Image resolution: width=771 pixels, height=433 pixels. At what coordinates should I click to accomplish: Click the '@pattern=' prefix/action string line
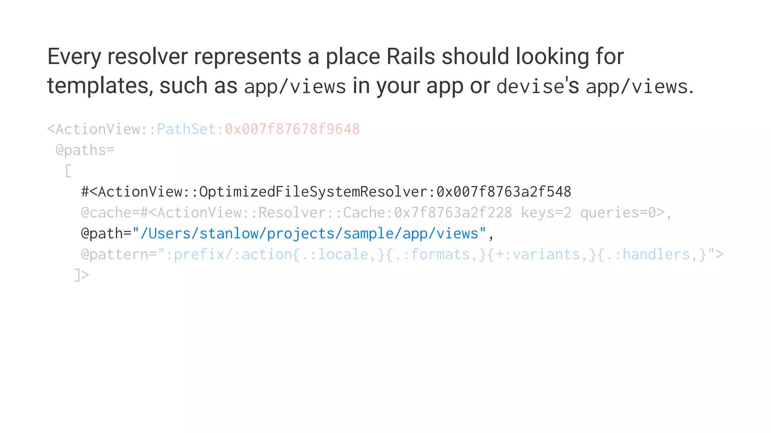[402, 254]
